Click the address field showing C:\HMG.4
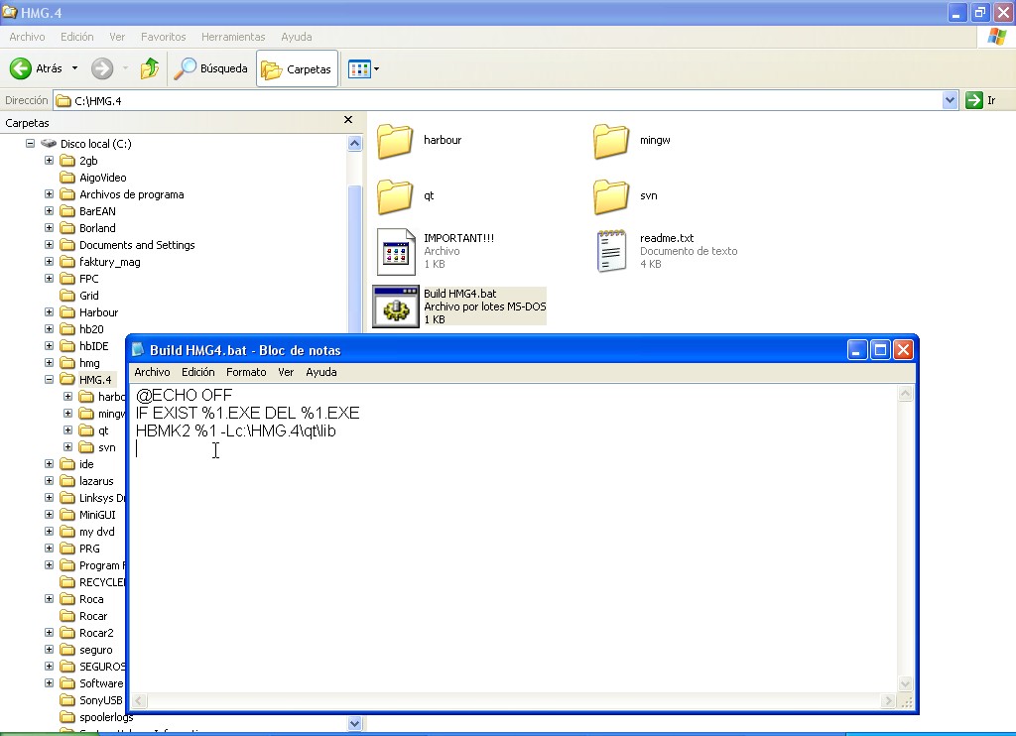1016x736 pixels. (x=498, y=100)
